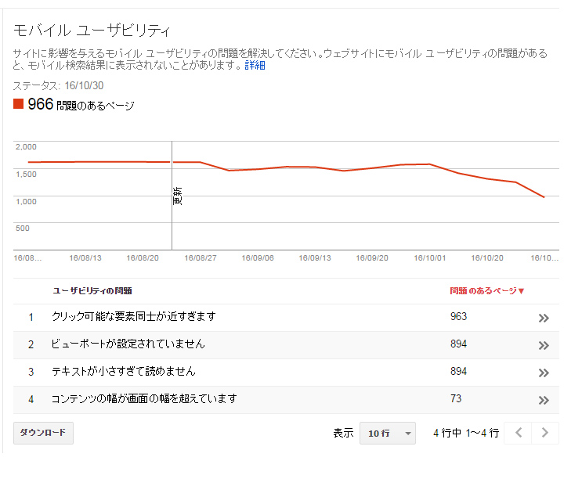The width and height of the screenshot is (582, 486).
Task: Open details arrow for クリック可能な要素同士が近すぎます row
Action: pos(544,318)
